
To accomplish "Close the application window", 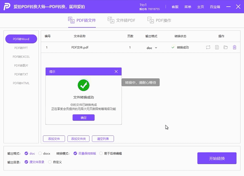I will point(238,7).
